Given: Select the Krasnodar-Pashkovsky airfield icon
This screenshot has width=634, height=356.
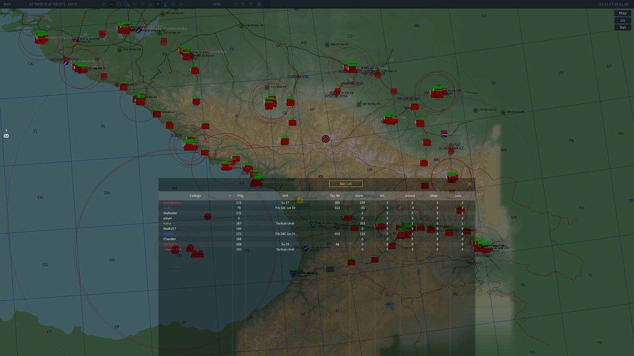Looking at the screenshot, I should [140, 29].
